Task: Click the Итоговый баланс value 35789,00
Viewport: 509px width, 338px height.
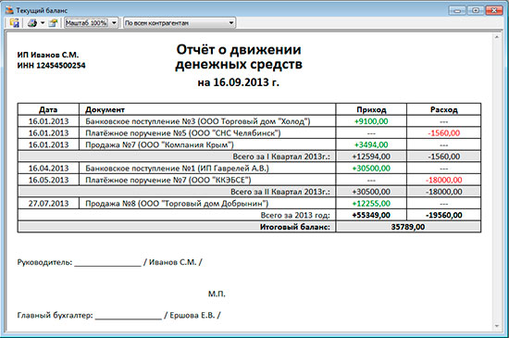Action: (408, 227)
